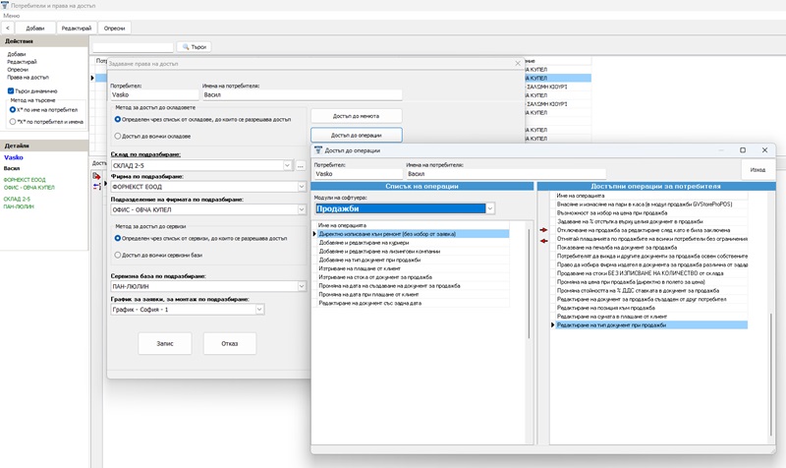Select radio X* по име на потребител
The width and height of the screenshot is (786, 468).
(x=13, y=109)
